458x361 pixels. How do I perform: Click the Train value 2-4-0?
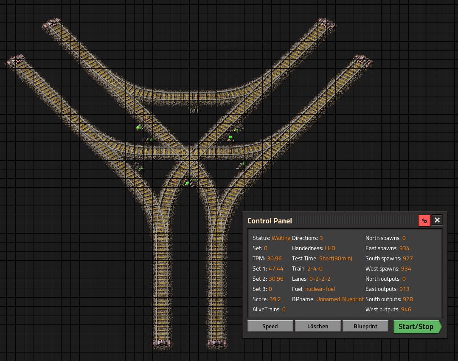click(315, 269)
